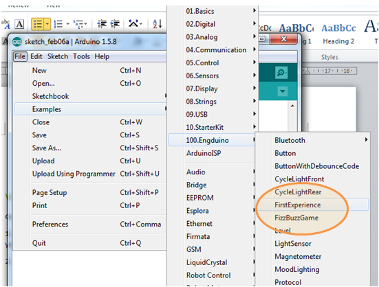The width and height of the screenshot is (379, 287).
Task: Expand the 10.StarterKit examples submenu
Action: pos(213,127)
